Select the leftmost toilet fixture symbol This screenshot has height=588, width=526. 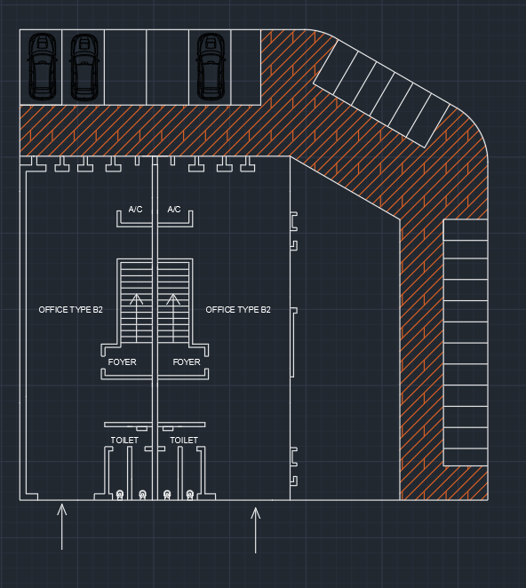pos(120,495)
